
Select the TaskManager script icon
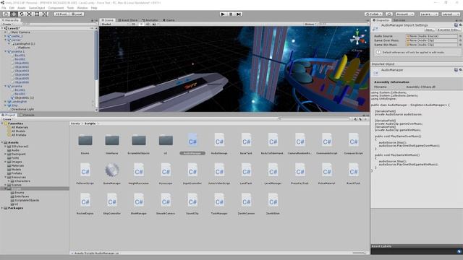219,201
